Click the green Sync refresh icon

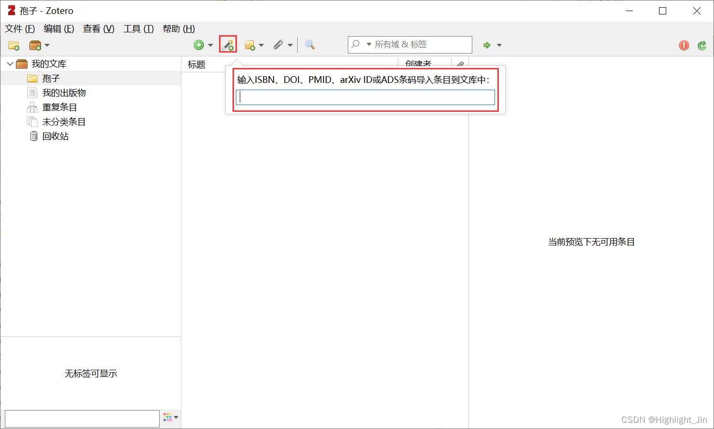(702, 45)
